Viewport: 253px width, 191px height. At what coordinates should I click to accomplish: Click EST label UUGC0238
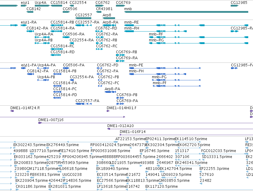[x=72, y=175]
